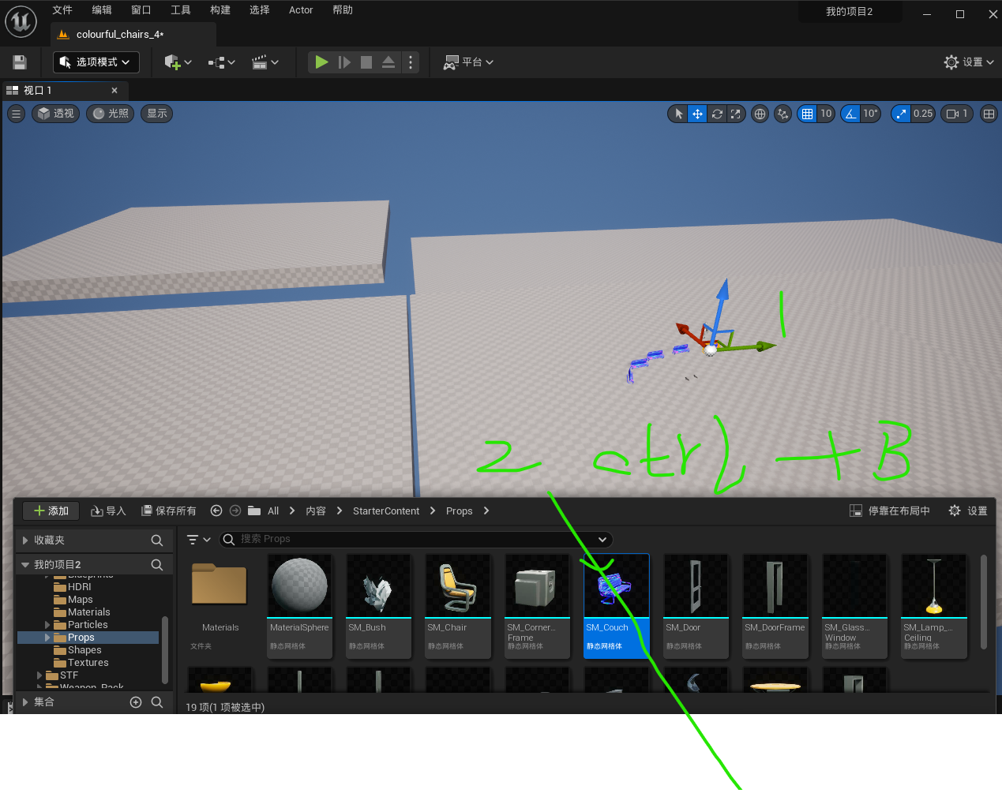Expand the 收藏夹 favorites section
The width and height of the screenshot is (1002, 793).
(x=25, y=541)
